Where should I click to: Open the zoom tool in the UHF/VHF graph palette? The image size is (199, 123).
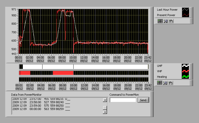(165, 83)
